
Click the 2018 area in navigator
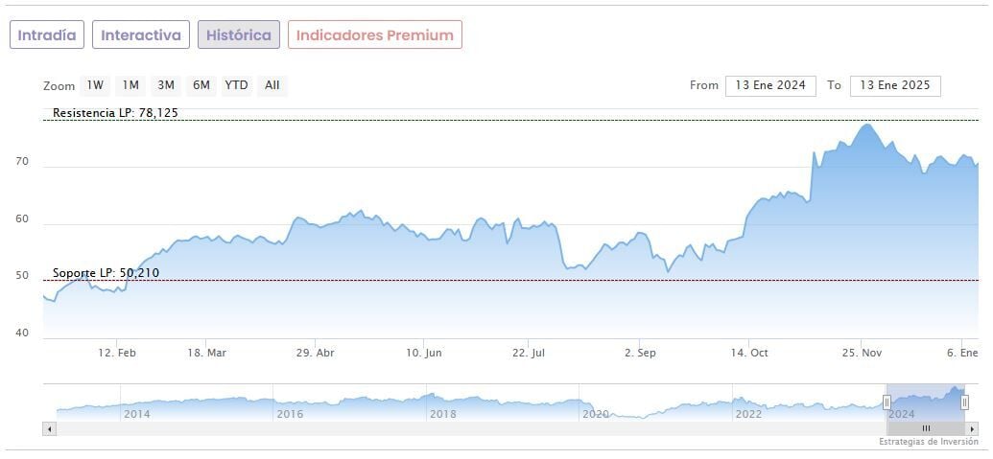coord(442,414)
